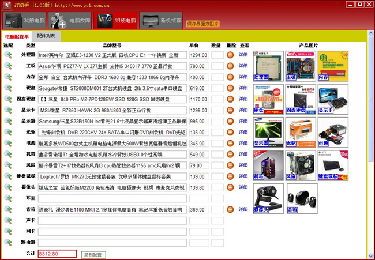Click the search icon for 声卡 row
The height and width of the screenshot is (260, 375).
[8, 220]
